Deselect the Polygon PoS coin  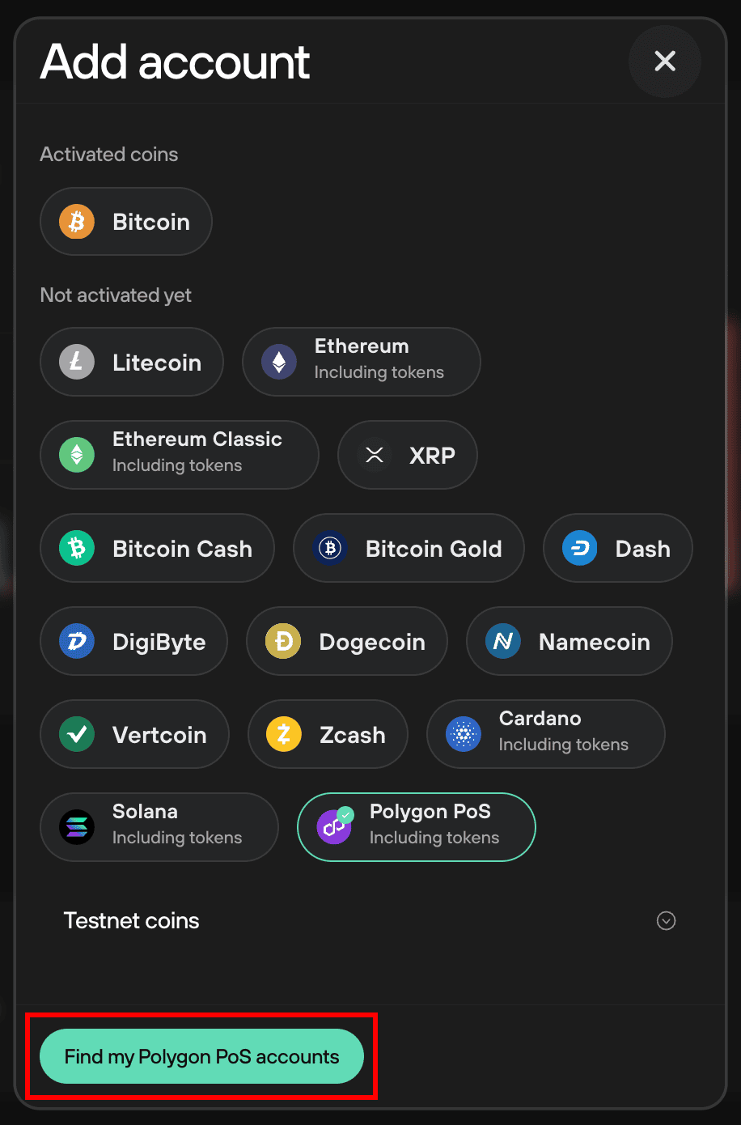tap(417, 827)
